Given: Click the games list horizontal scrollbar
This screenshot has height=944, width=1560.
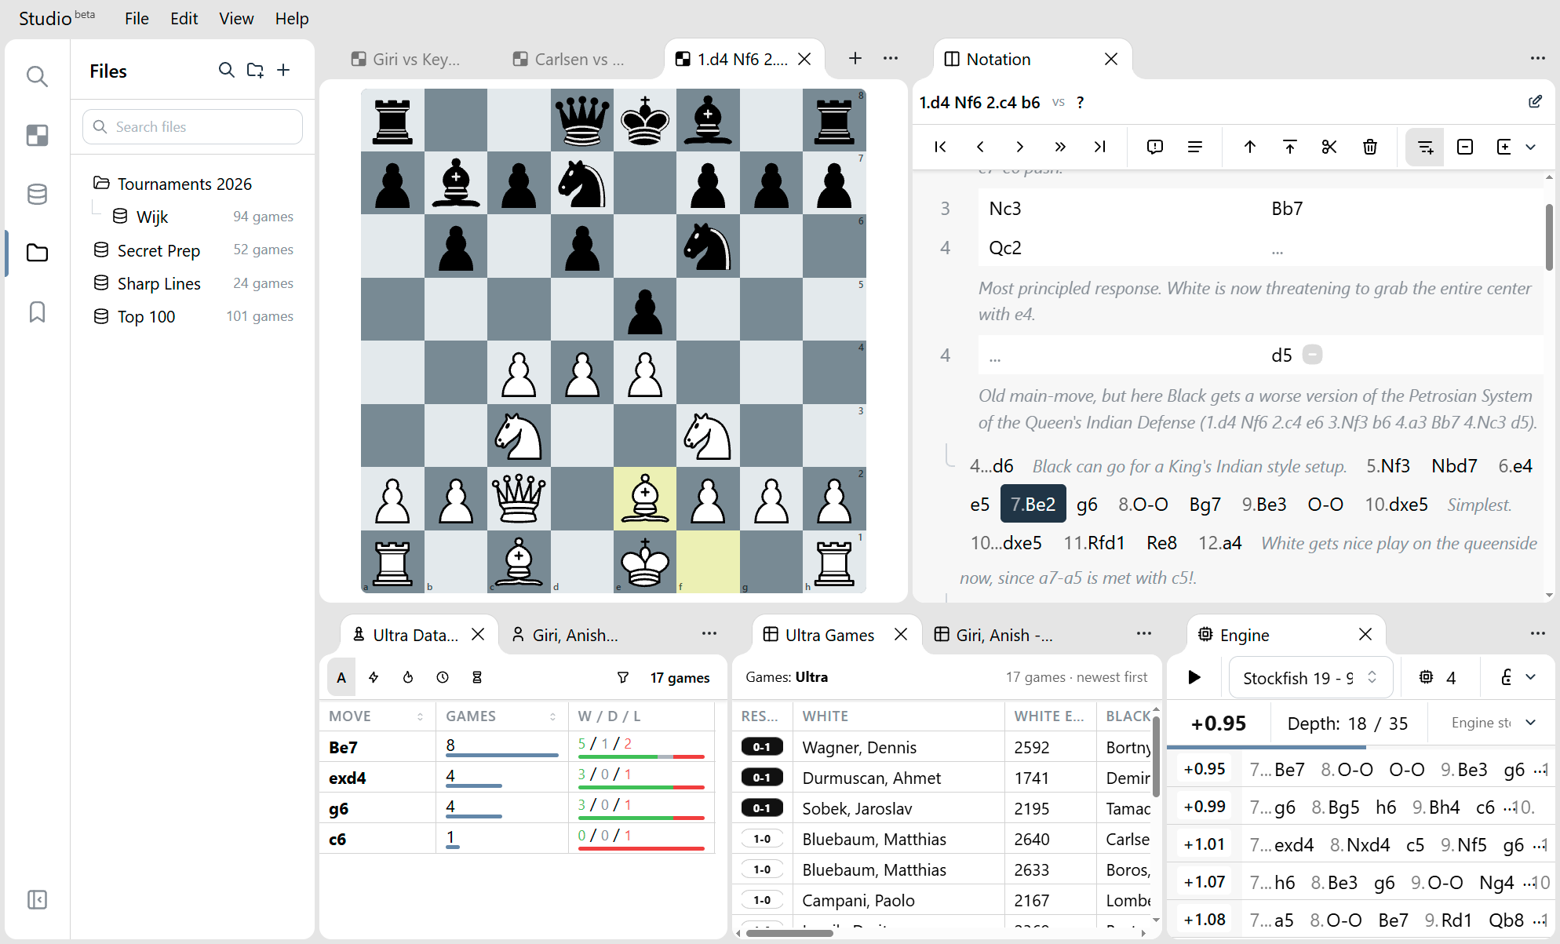Looking at the screenshot, I should tap(789, 933).
